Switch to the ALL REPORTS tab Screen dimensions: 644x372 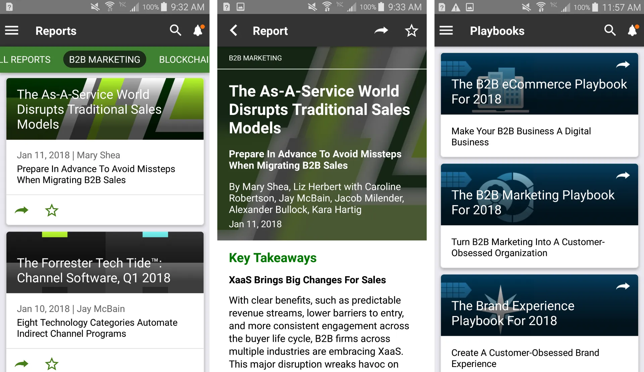[25, 60]
